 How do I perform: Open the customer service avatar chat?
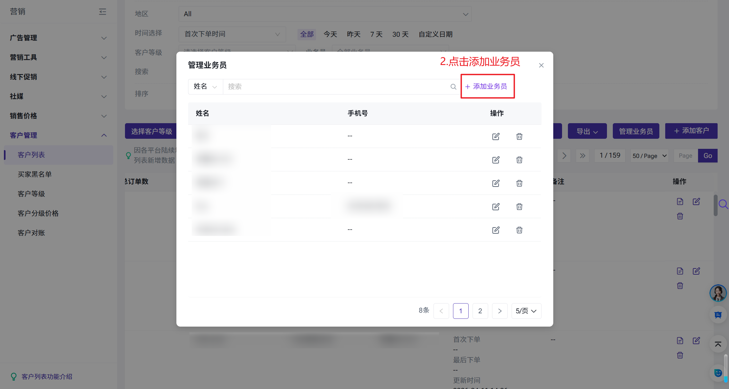pyautogui.click(x=718, y=293)
